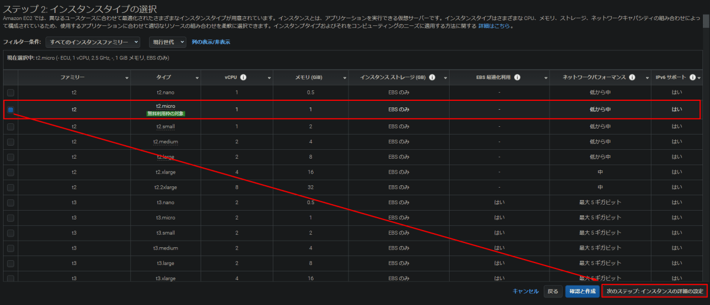Click the t3.large type cell
This screenshot has width=710, height=305.
click(x=165, y=263)
